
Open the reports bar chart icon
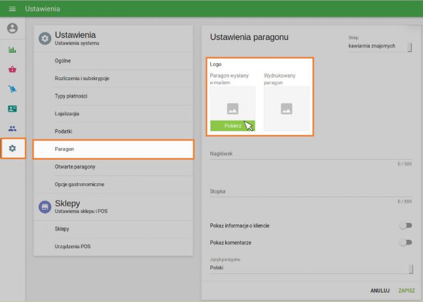pos(12,49)
